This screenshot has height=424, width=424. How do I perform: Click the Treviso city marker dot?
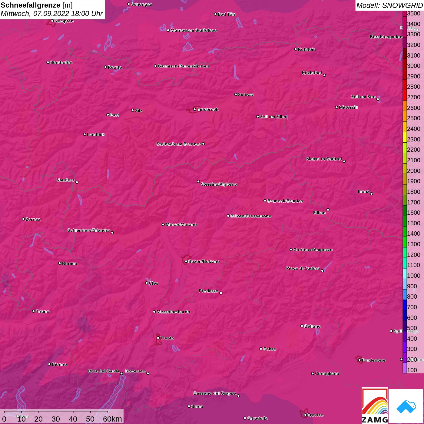[305, 415]
